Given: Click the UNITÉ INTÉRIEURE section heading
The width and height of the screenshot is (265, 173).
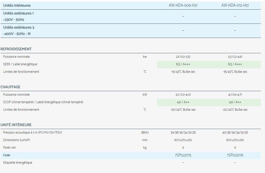Looking at the screenshot, I should click(x=16, y=125).
